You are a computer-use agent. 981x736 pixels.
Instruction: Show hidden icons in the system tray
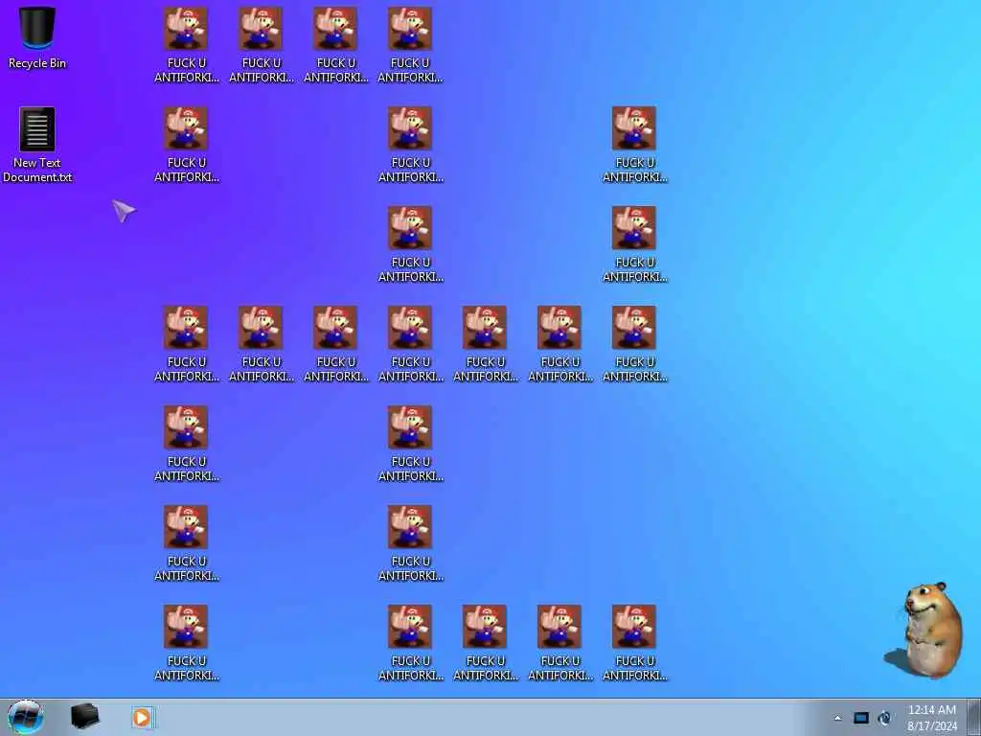(x=837, y=718)
